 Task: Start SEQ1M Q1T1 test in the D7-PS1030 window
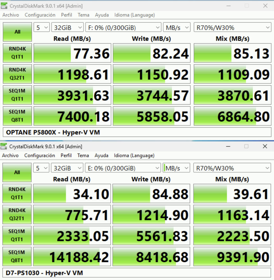click(x=17, y=235)
